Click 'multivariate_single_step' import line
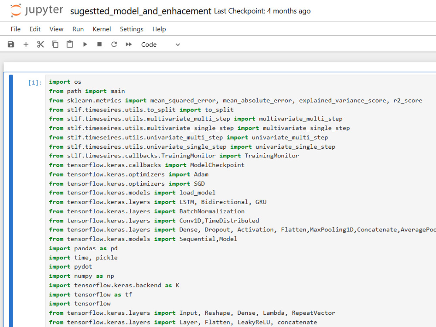This screenshot has height=327, width=436. coord(199,128)
